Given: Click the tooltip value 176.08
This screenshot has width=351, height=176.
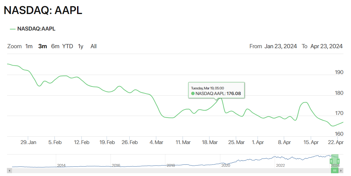Looking at the screenshot, I should 234,94.
